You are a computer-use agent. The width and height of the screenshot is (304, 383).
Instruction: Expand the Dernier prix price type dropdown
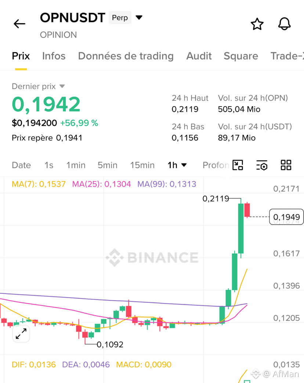[62, 86]
